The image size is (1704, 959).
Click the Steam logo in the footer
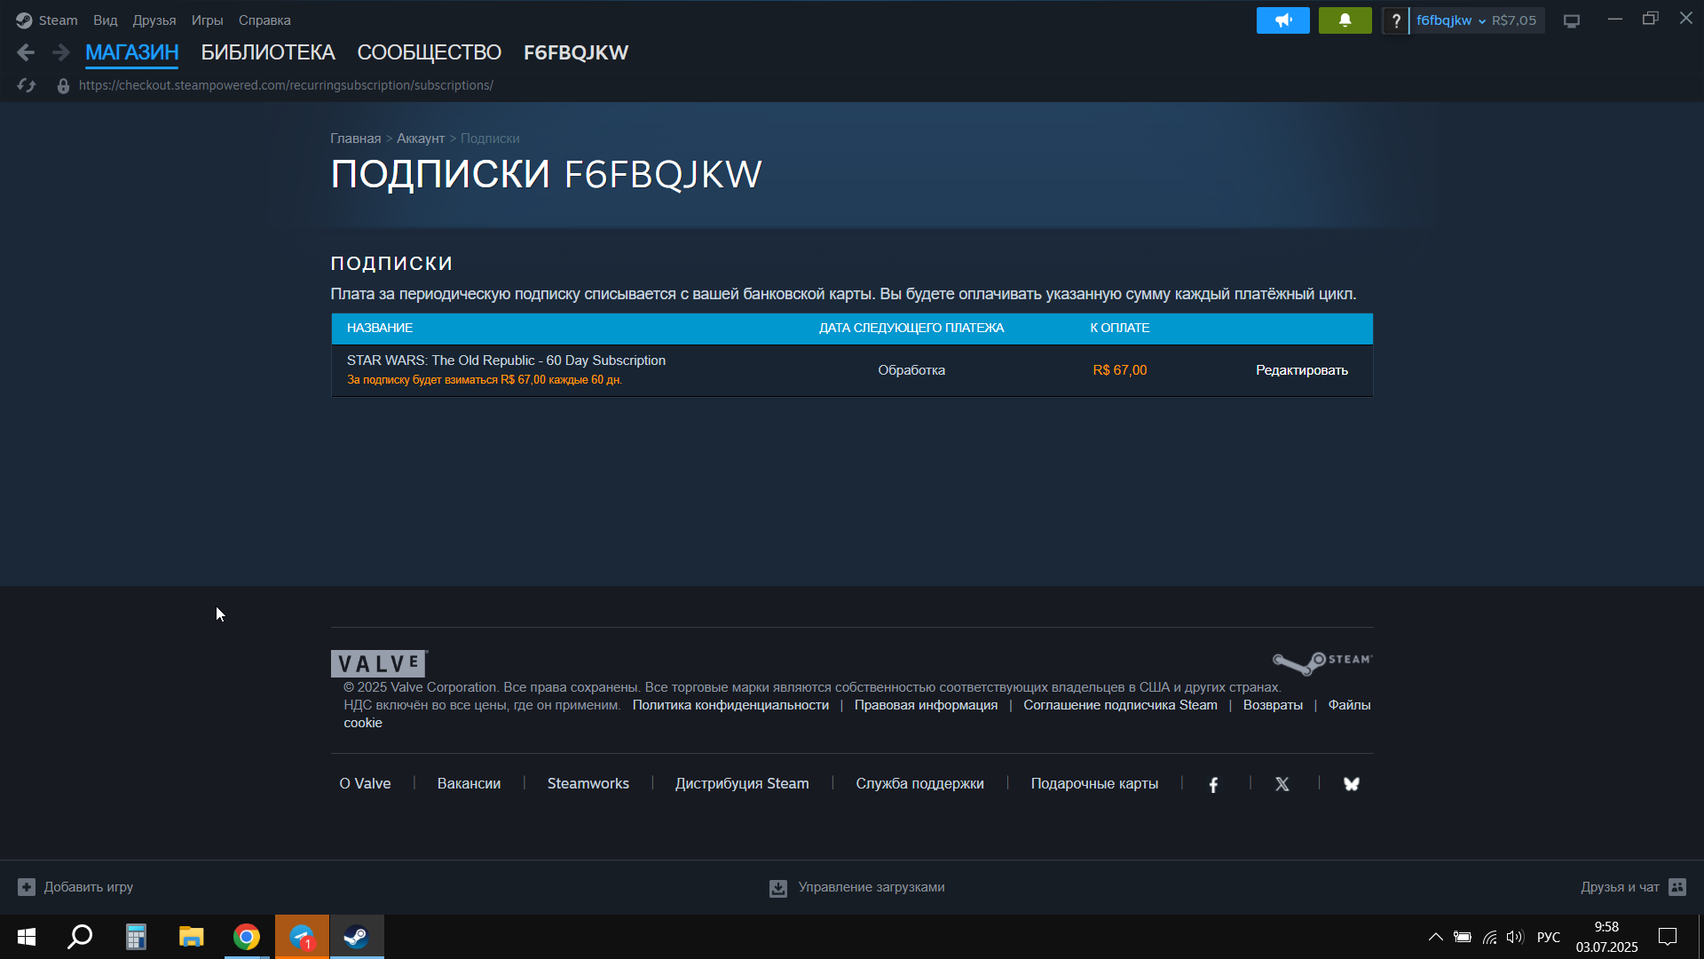coord(1322,662)
